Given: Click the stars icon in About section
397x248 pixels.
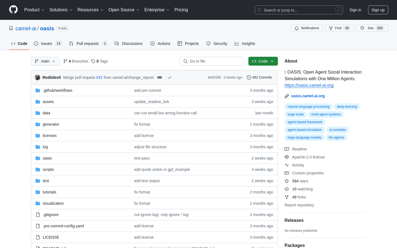Looking at the screenshot, I should pyautogui.click(x=287, y=181).
